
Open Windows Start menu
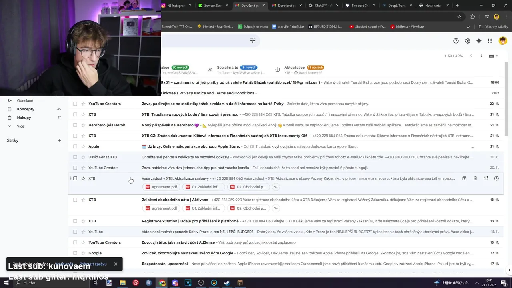[x=7, y=283]
